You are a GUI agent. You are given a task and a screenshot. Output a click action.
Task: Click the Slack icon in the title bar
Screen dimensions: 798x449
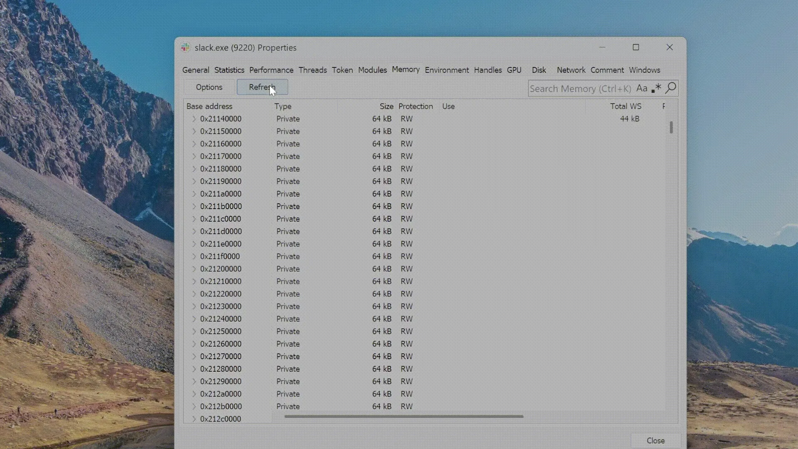[185, 47]
